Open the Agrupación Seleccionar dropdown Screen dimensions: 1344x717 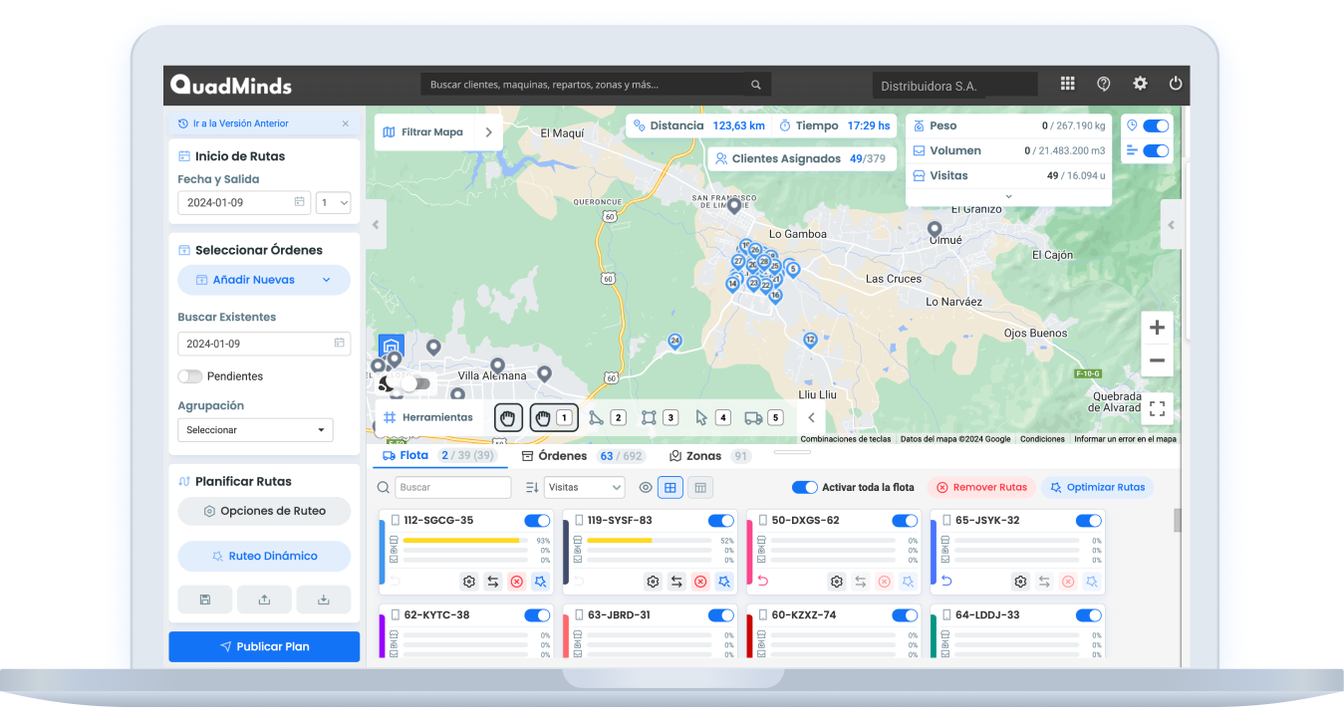(255, 430)
